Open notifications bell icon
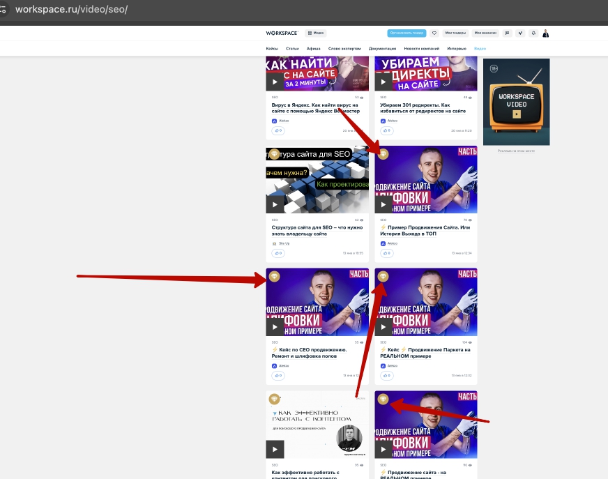Screen dimensions: 608x479 click(533, 33)
